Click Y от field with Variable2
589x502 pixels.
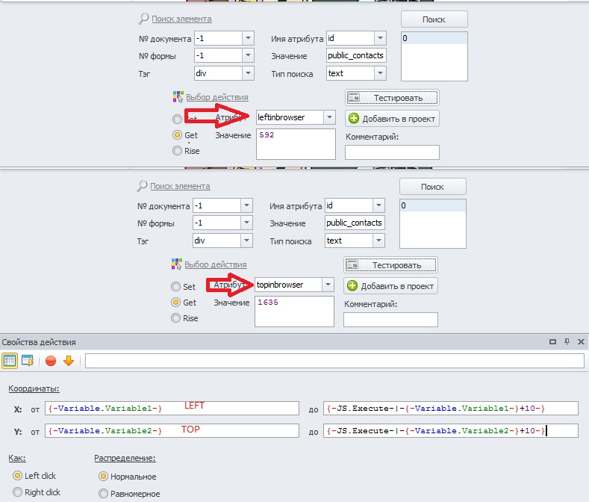pyautogui.click(x=172, y=431)
